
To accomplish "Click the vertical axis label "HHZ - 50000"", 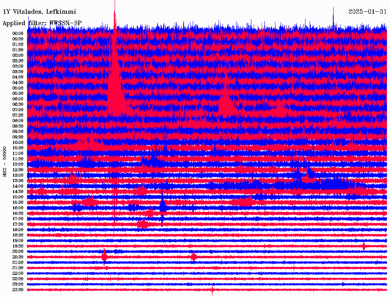I will click(5, 162).
